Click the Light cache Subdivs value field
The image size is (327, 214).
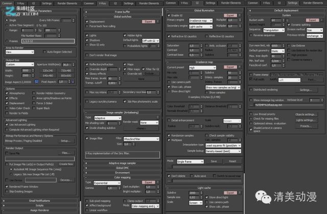pos(194,193)
